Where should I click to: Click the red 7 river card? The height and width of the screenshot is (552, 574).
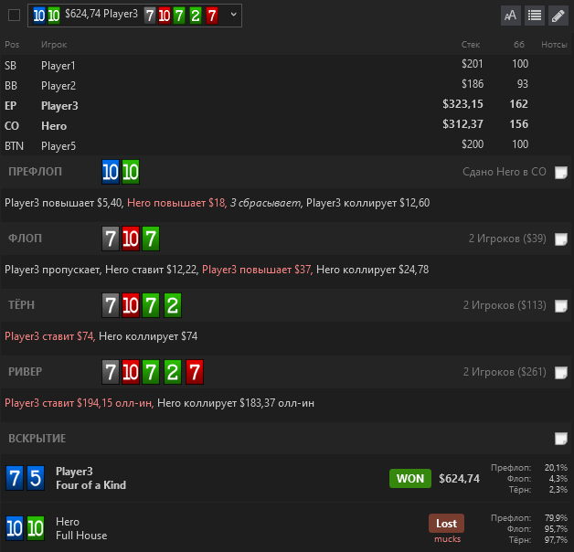coord(195,372)
